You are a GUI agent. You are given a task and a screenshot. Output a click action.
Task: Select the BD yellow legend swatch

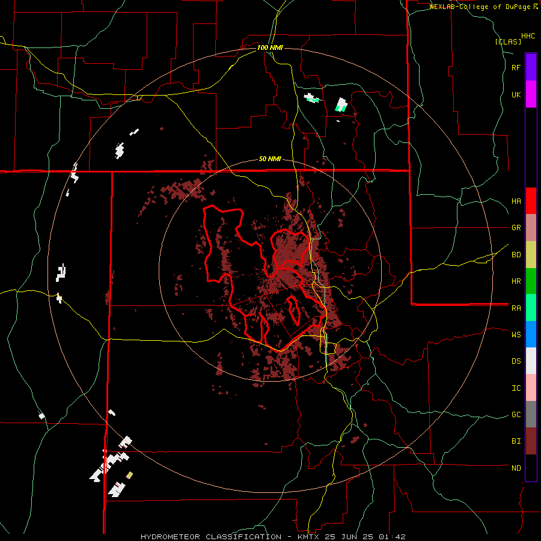coord(531,254)
